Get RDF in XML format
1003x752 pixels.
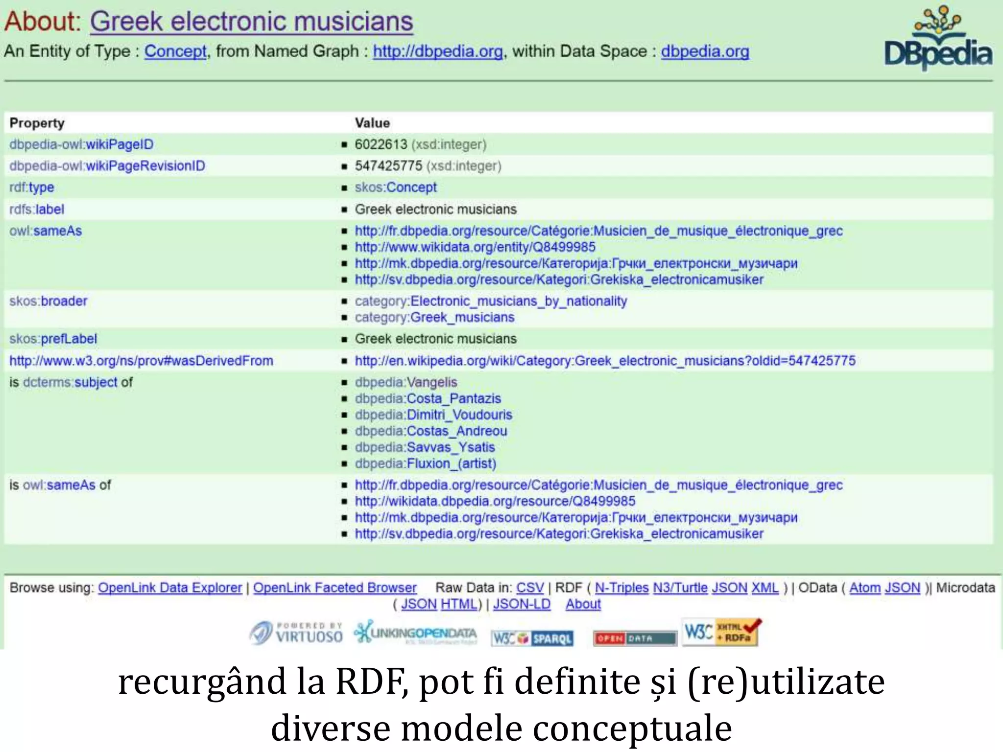[x=765, y=587]
